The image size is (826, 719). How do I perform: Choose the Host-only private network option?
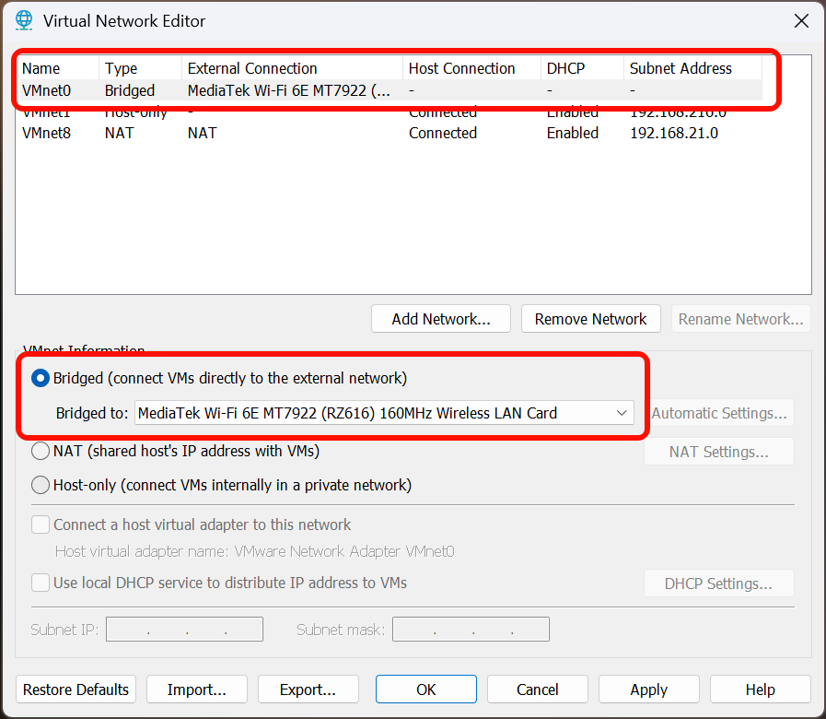click(x=41, y=485)
